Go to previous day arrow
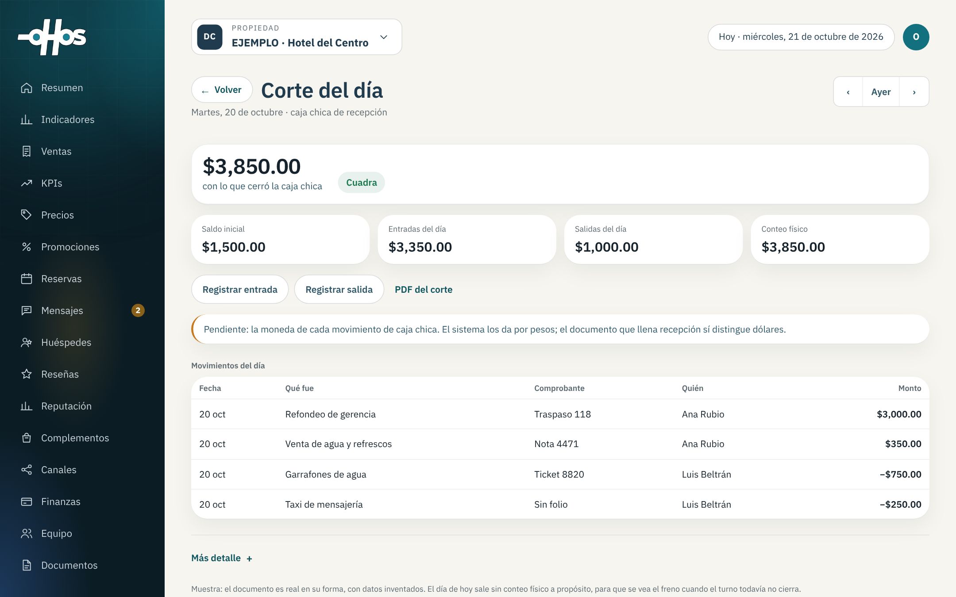The height and width of the screenshot is (597, 956). pyautogui.click(x=848, y=92)
